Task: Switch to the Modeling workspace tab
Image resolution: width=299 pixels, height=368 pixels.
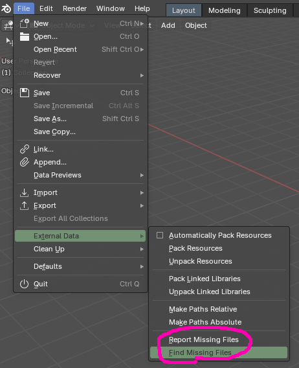Action: [x=225, y=10]
